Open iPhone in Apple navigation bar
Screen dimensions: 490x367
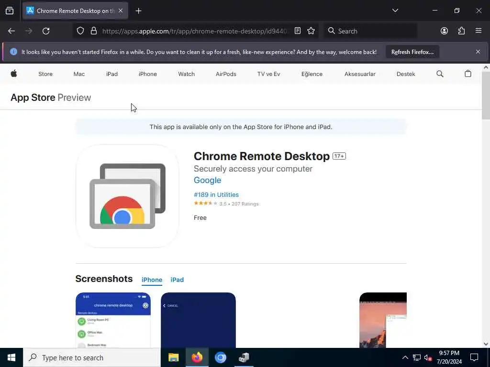147,74
